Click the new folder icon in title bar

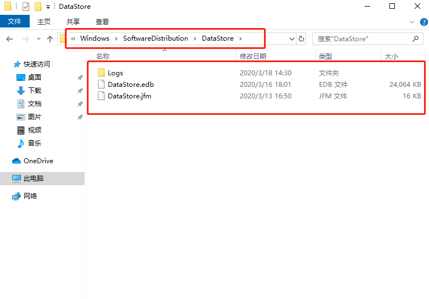38,7
